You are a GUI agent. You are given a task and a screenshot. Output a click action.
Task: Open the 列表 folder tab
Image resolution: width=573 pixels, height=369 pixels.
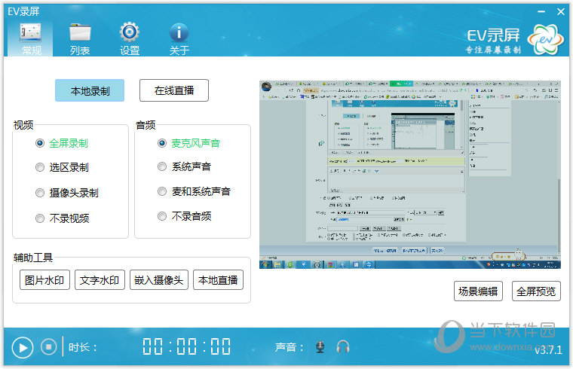click(x=80, y=38)
